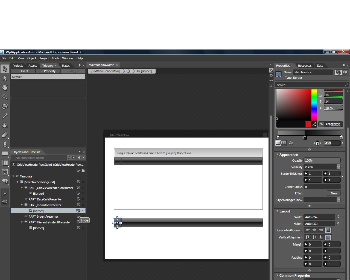
Task: Switch to the States tab
Action: [66, 66]
